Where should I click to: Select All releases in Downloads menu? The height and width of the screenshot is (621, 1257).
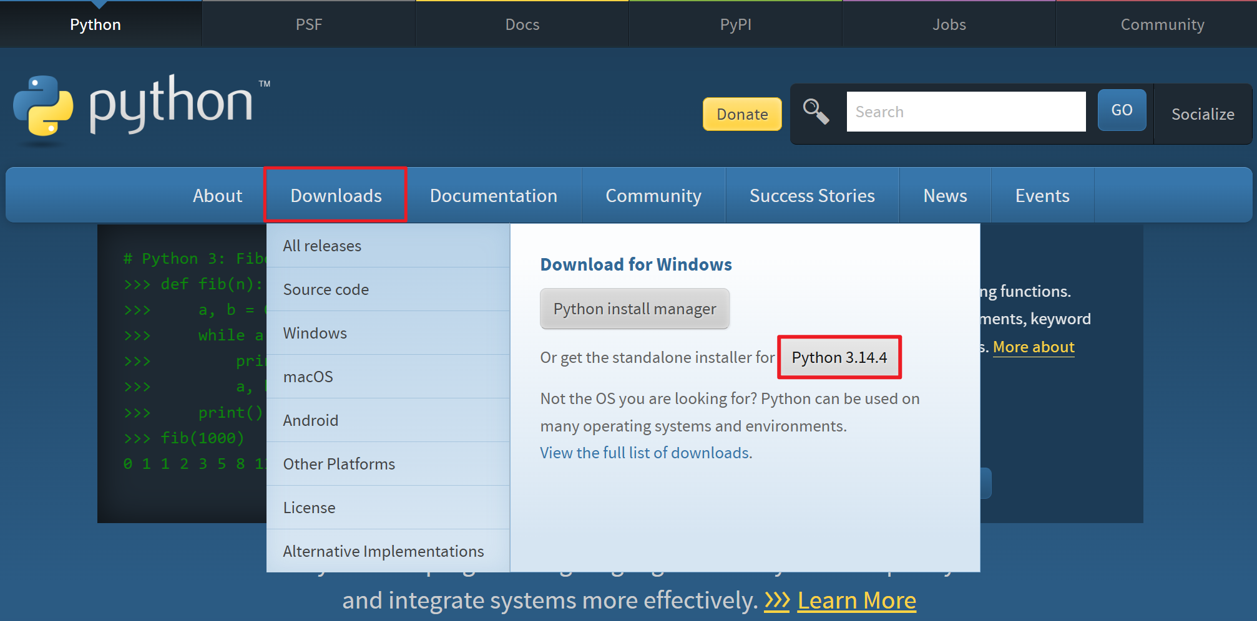pos(388,246)
